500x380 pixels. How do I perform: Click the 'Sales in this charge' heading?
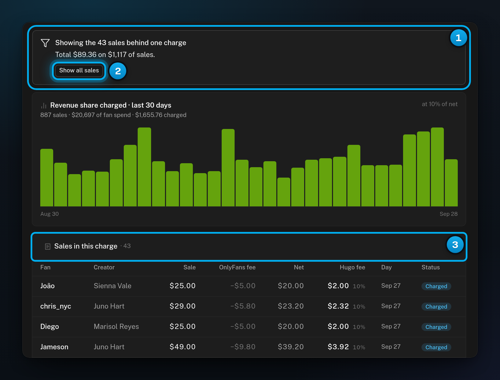(86, 246)
